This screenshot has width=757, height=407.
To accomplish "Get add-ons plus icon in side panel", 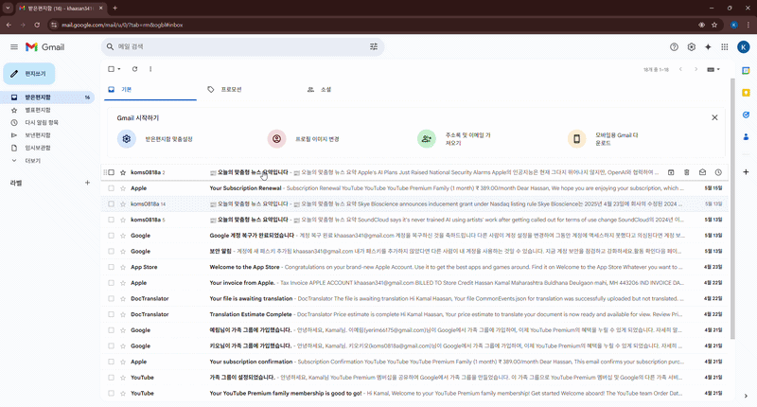I will [746, 172].
